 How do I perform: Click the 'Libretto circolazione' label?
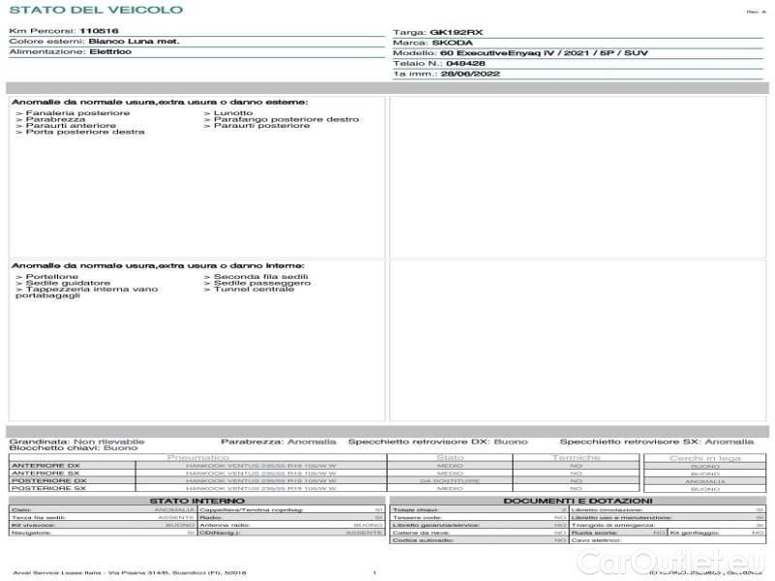click(x=607, y=510)
